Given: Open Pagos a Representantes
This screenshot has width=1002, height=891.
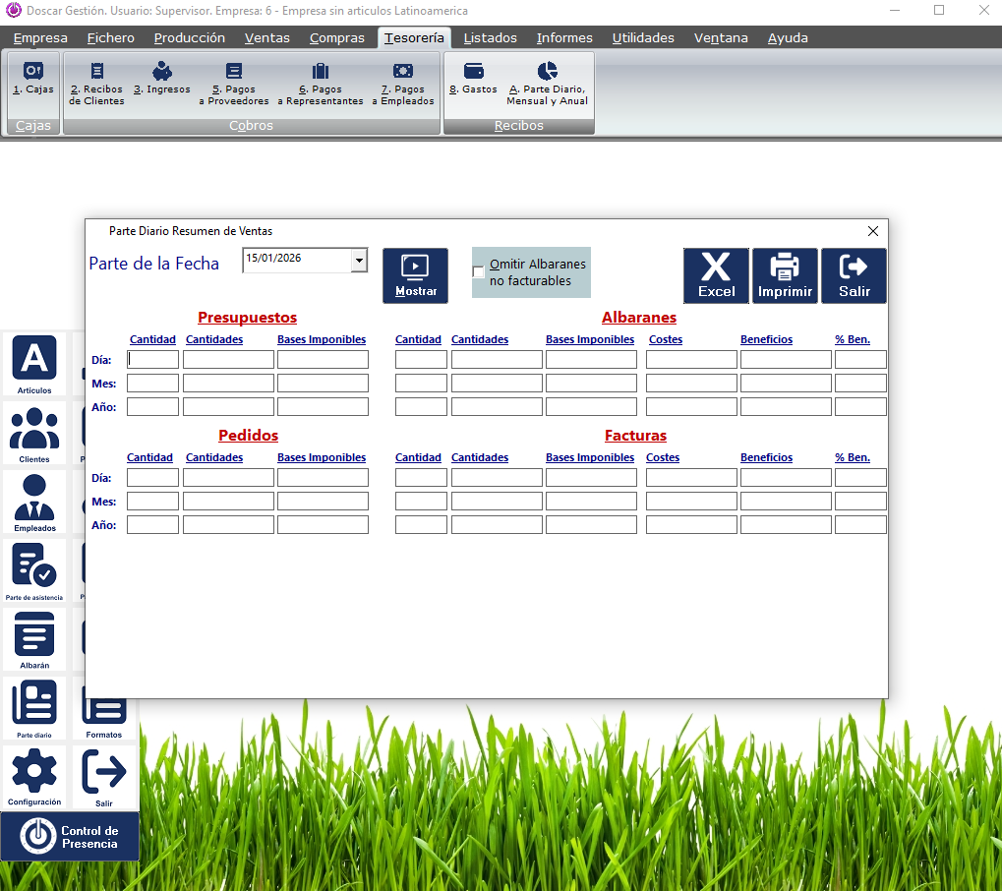Looking at the screenshot, I should (x=321, y=81).
